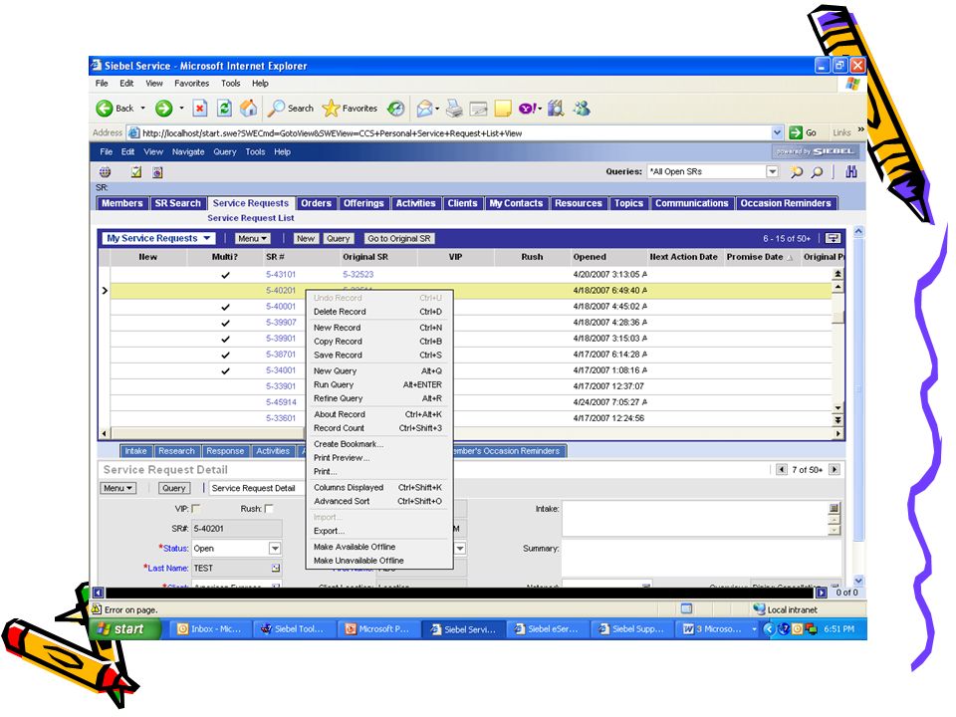Open Original SR link 5-32523
Image resolution: width=956 pixels, height=717 pixels.
point(358,275)
